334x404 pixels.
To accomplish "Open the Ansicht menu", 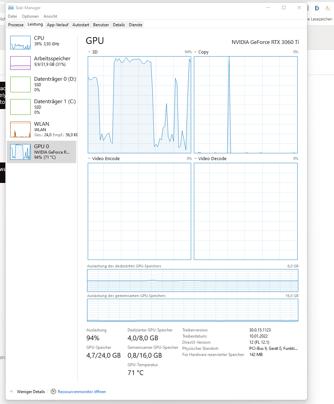I will 50,16.
